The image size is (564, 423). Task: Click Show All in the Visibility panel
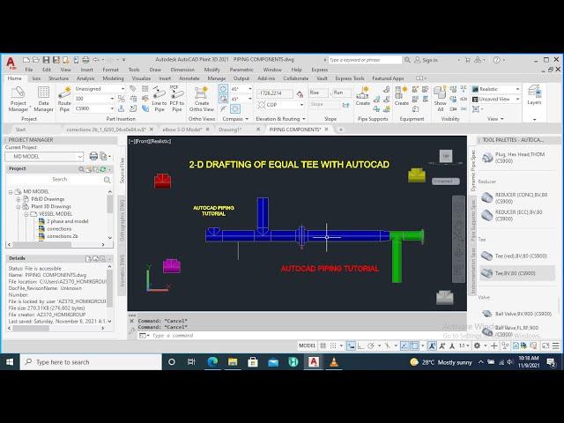pyautogui.click(x=440, y=100)
